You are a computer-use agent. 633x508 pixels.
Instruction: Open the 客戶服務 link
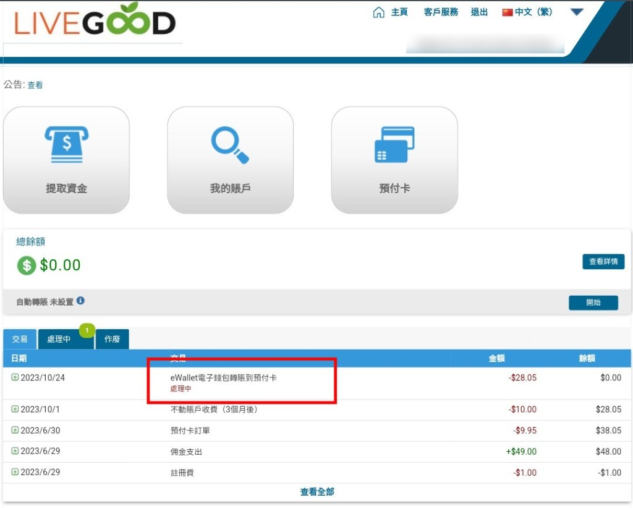[441, 12]
